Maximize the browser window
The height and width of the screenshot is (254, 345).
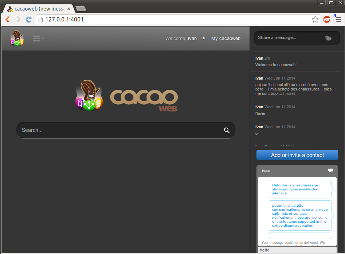(331, 3)
